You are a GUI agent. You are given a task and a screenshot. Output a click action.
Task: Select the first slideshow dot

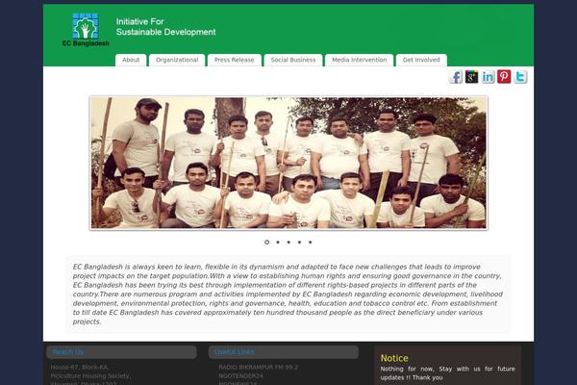266,242
